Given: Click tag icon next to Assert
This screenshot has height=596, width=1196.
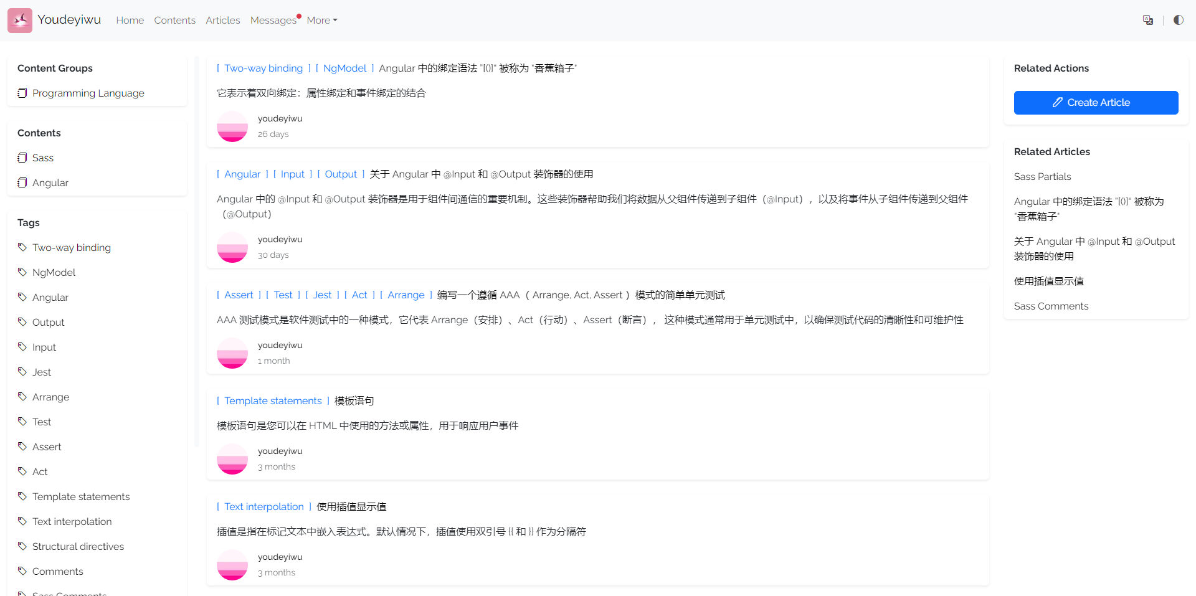Looking at the screenshot, I should 22,447.
